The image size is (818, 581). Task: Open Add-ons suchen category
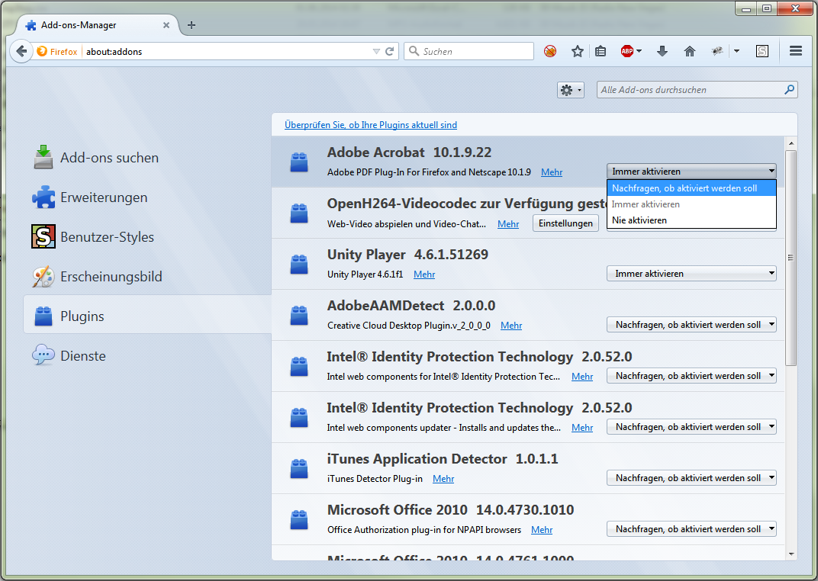point(147,157)
